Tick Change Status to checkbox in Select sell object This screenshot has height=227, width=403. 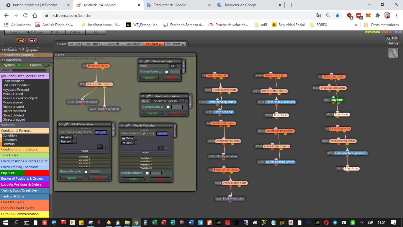[166, 72]
